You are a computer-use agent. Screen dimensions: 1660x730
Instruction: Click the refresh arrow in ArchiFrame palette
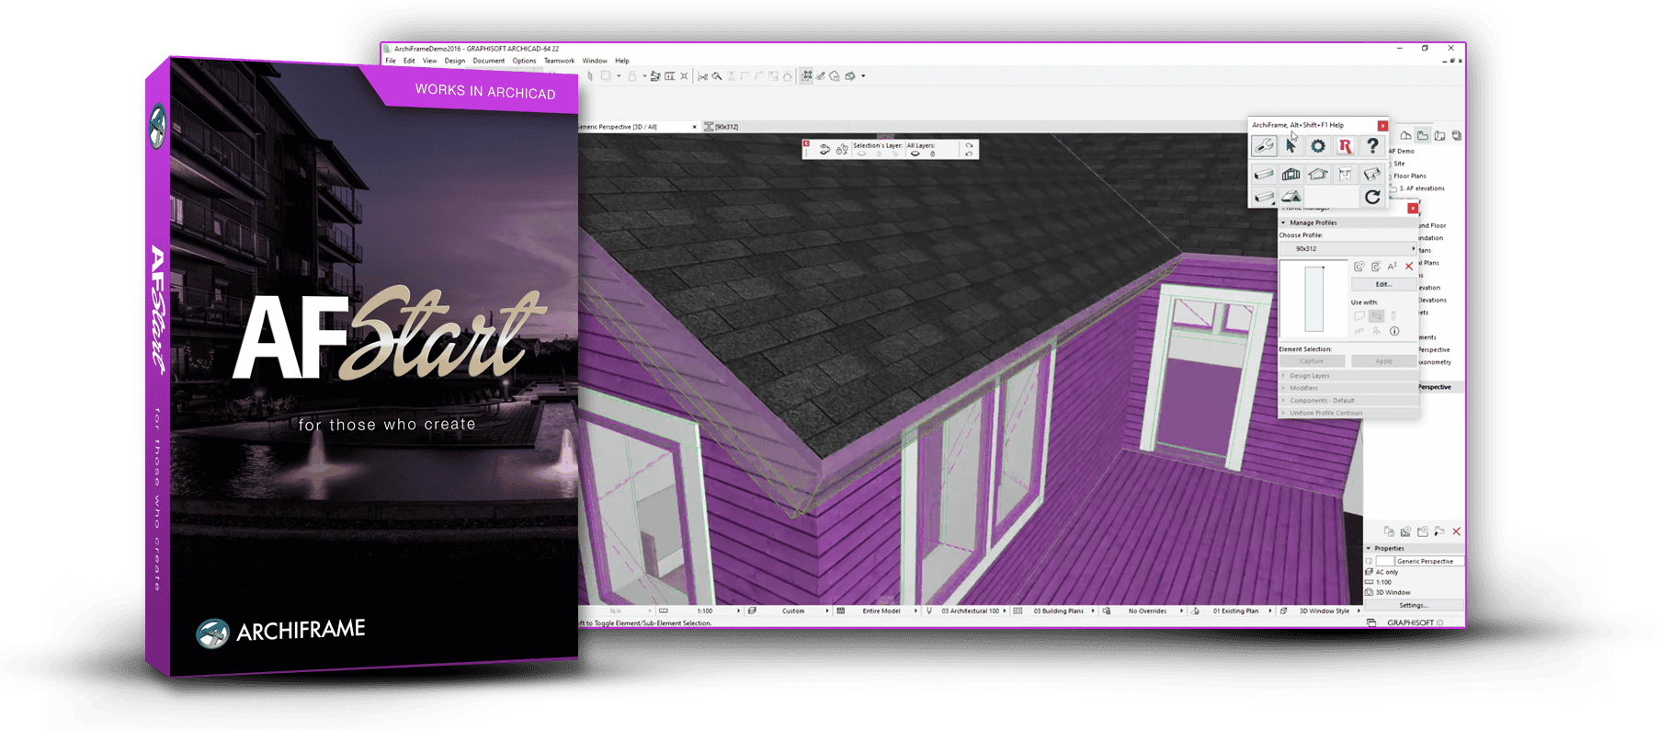[1372, 197]
